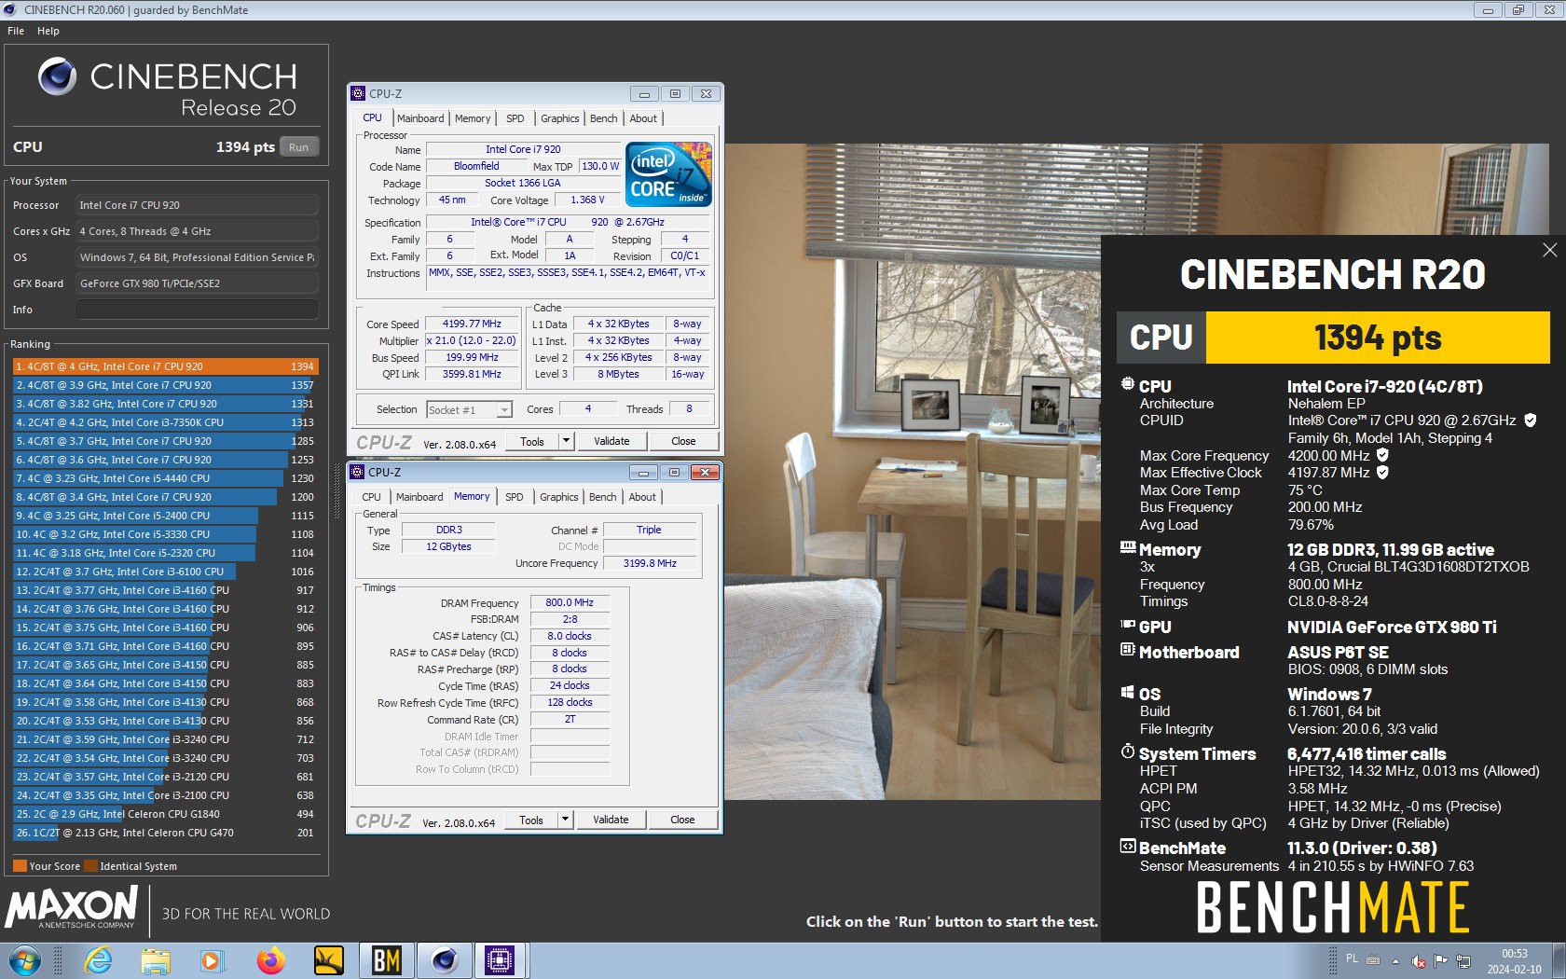Click the Show Desktop strip at taskbar end
The height and width of the screenshot is (979, 1566).
(x=1559, y=960)
